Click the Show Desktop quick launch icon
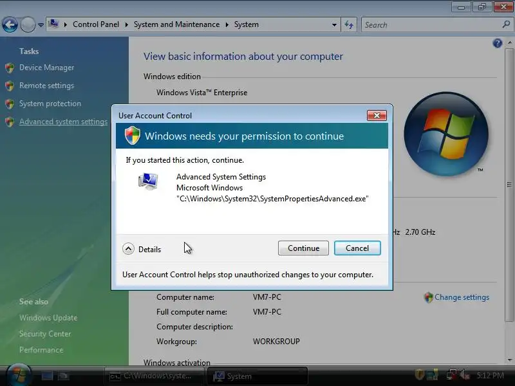515x386 pixels. (x=47, y=376)
